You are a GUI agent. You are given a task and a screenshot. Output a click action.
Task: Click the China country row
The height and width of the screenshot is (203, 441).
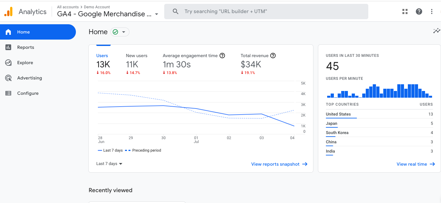[x=379, y=142]
